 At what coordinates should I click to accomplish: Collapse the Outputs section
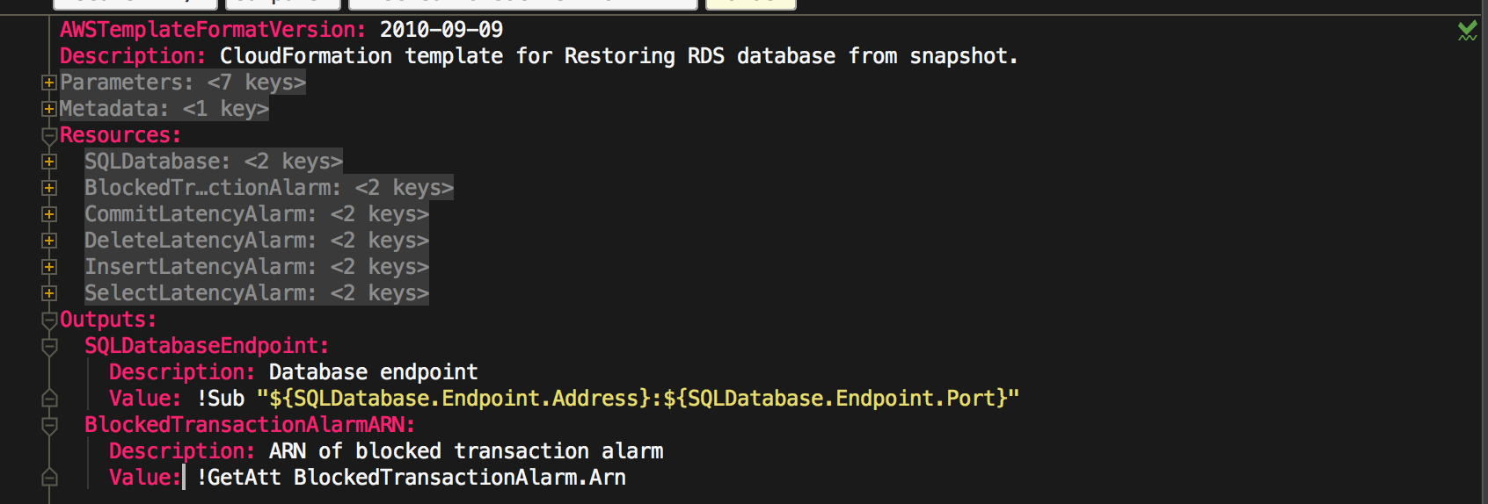coord(49,320)
